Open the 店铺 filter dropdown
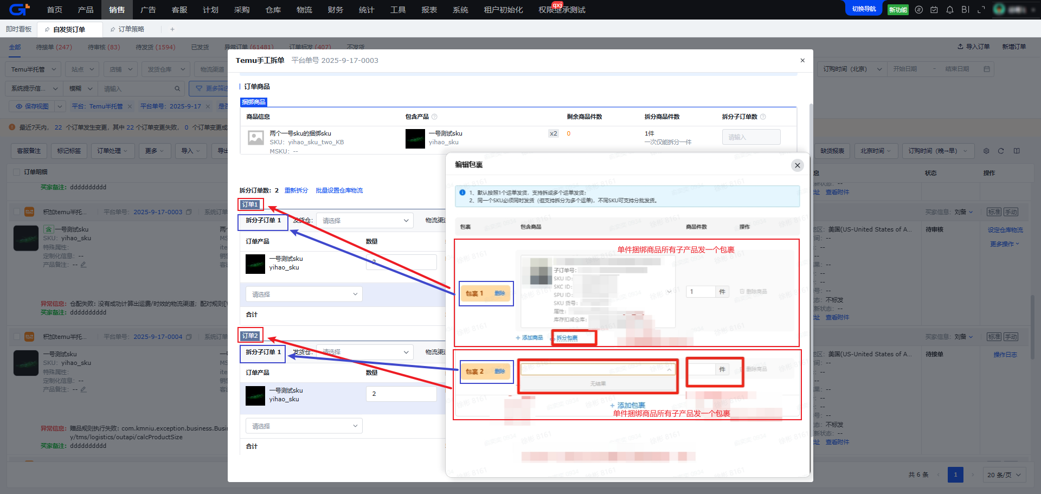The height and width of the screenshot is (494, 1041). 120,69
